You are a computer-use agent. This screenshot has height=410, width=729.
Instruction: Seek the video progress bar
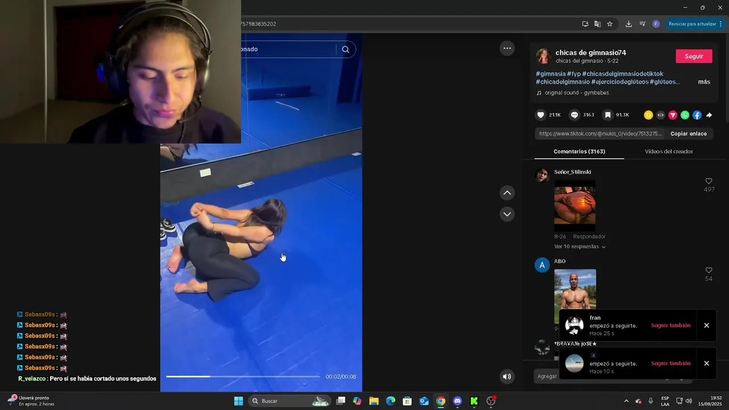click(x=243, y=376)
